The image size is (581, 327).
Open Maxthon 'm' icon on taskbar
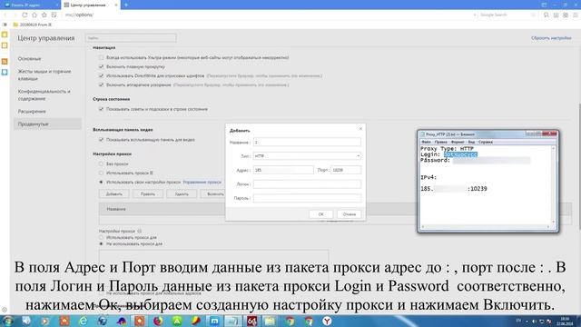[x=214, y=321]
